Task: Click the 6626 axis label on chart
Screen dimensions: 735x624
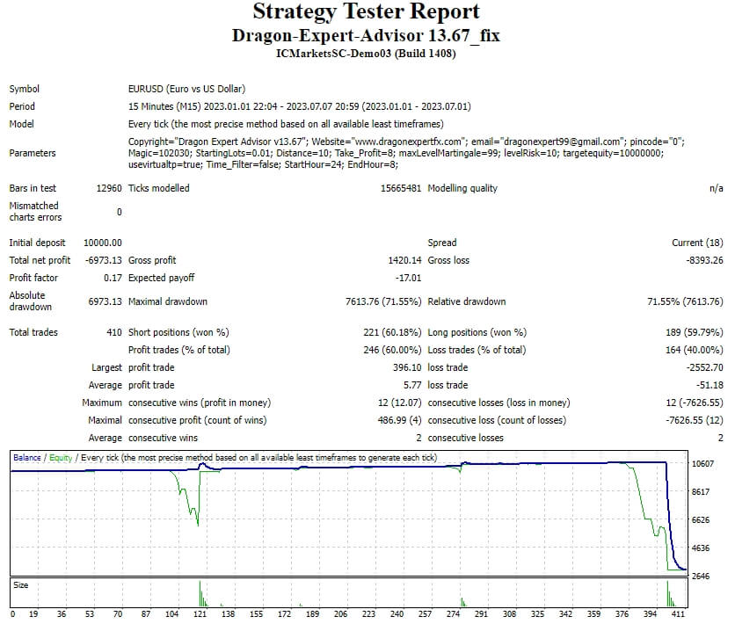Action: click(x=701, y=520)
